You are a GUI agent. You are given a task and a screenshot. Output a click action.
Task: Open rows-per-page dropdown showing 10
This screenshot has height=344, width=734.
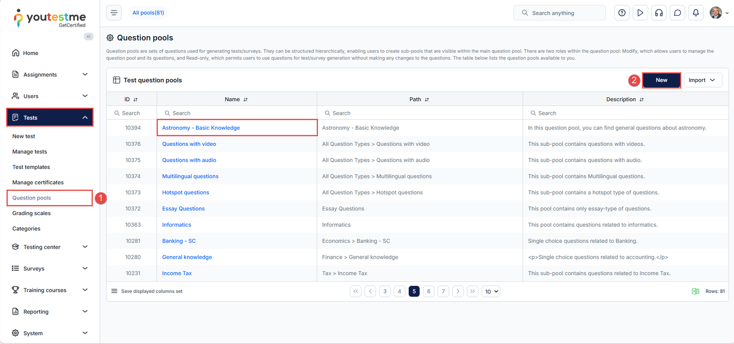491,292
